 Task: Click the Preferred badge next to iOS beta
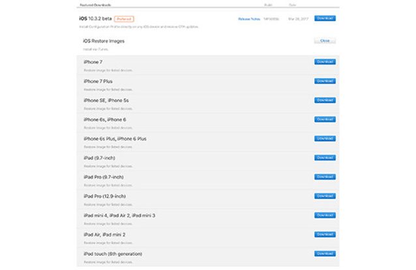[x=124, y=19]
